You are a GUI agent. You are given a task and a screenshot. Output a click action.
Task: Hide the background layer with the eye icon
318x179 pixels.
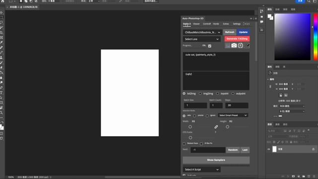point(269,149)
